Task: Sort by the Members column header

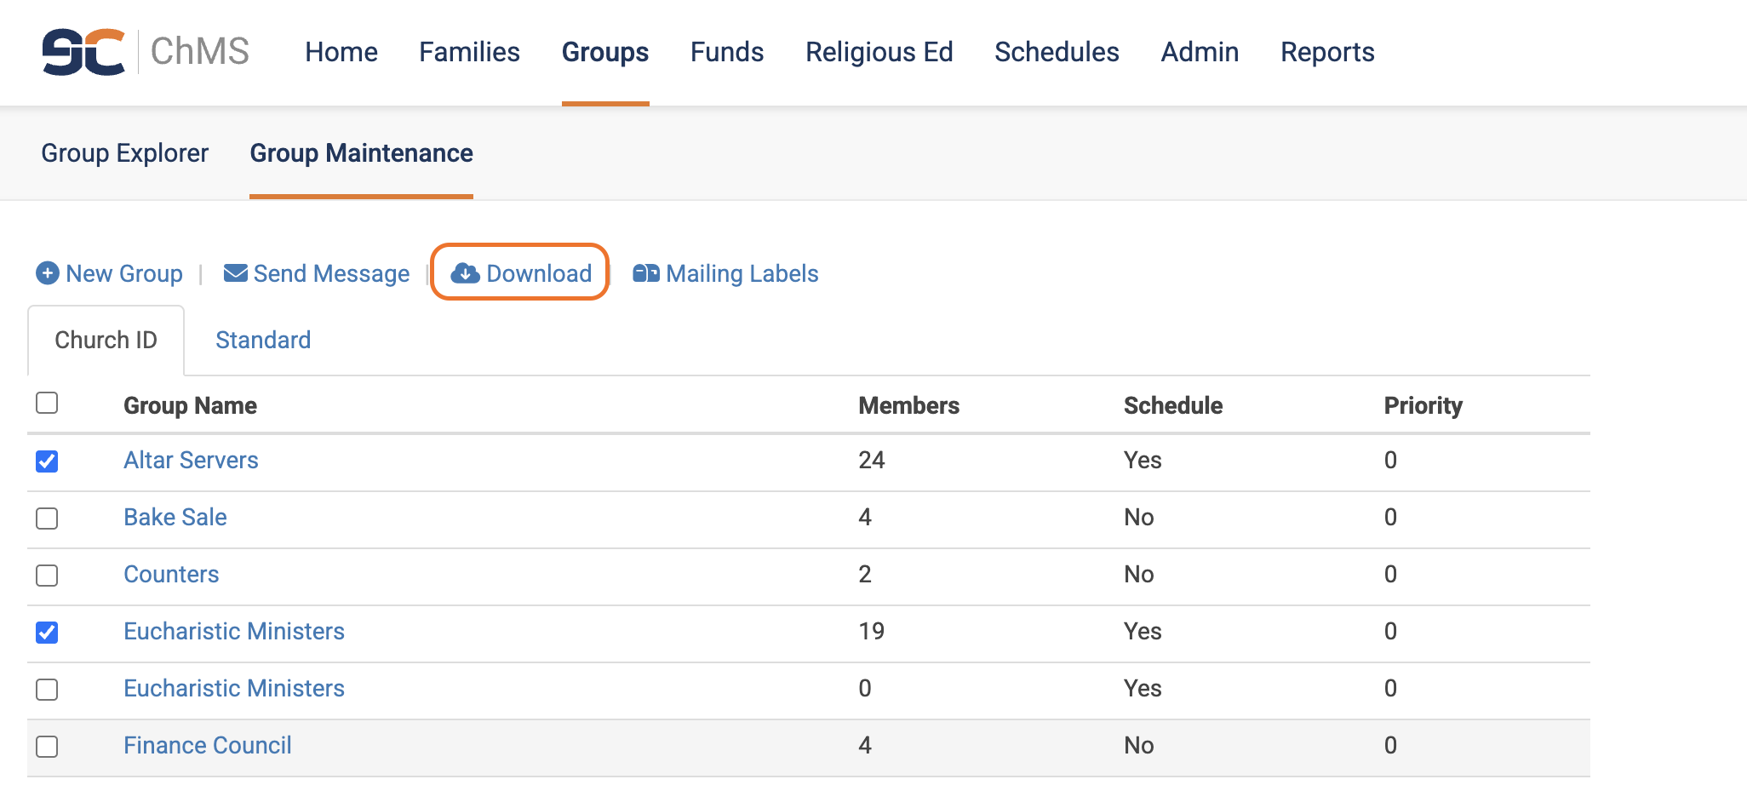Action: click(908, 406)
